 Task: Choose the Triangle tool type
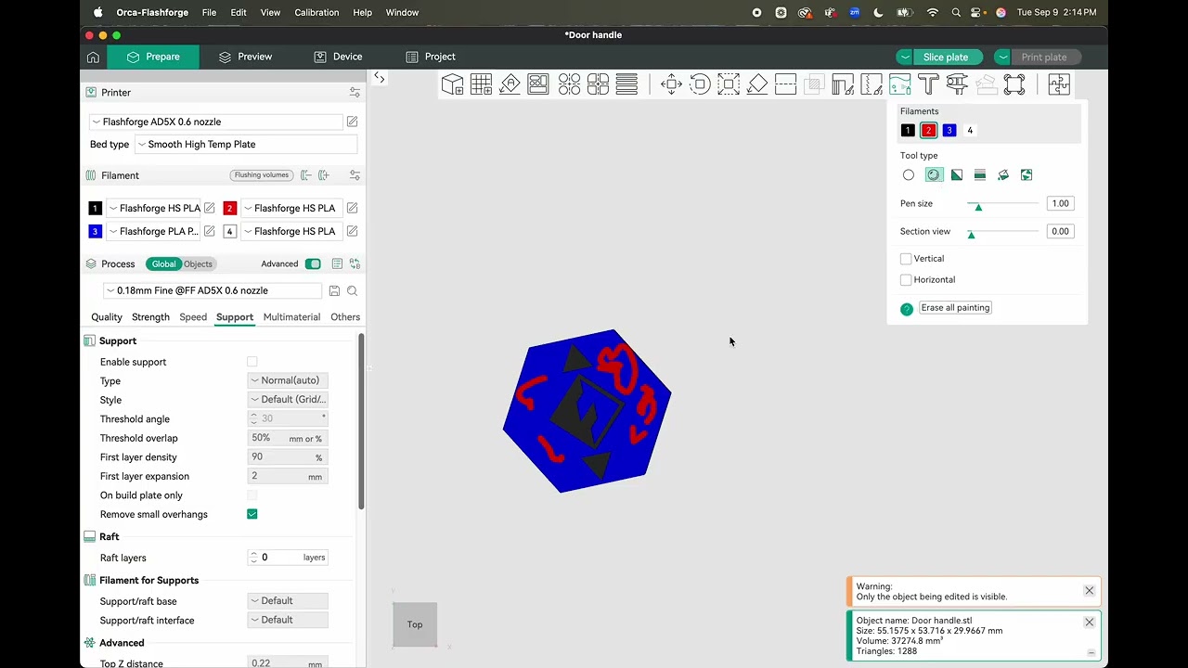coord(957,174)
